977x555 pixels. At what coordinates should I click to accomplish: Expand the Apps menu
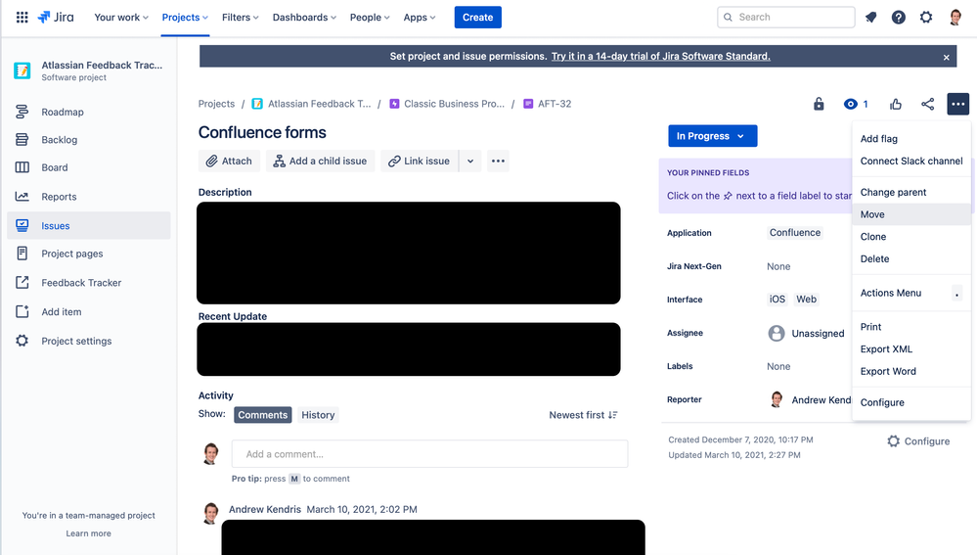click(420, 18)
